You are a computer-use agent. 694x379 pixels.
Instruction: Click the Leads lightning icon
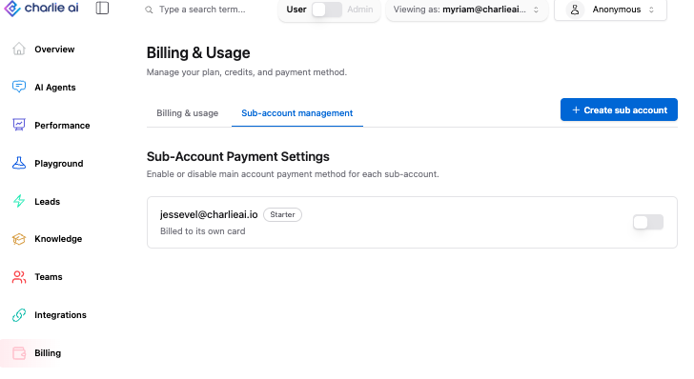point(19,201)
